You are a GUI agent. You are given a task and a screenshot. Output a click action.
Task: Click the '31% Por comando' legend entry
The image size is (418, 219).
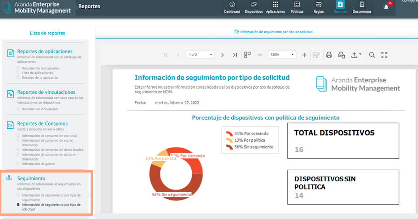click(x=247, y=133)
